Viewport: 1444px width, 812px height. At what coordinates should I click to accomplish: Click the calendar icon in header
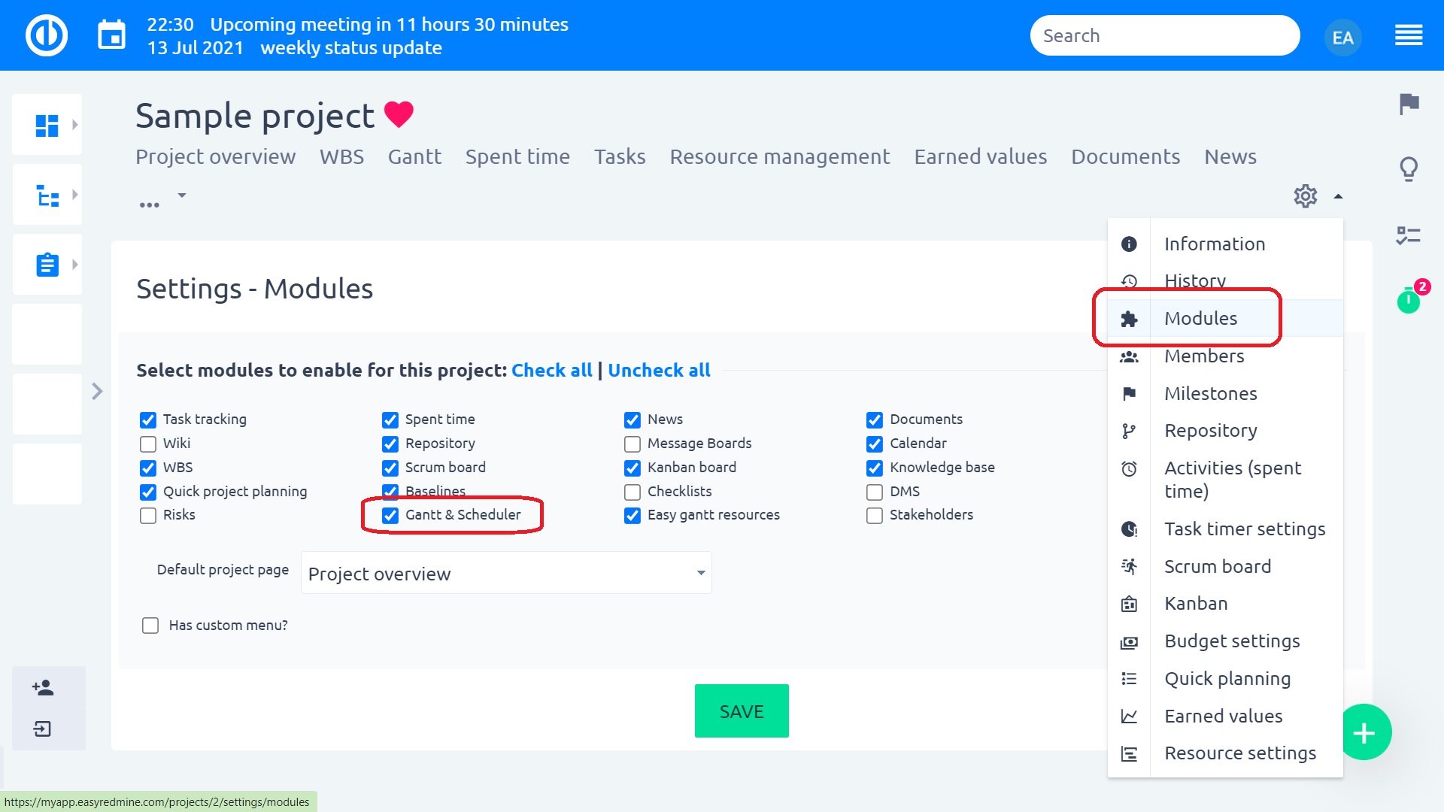pyautogui.click(x=111, y=35)
